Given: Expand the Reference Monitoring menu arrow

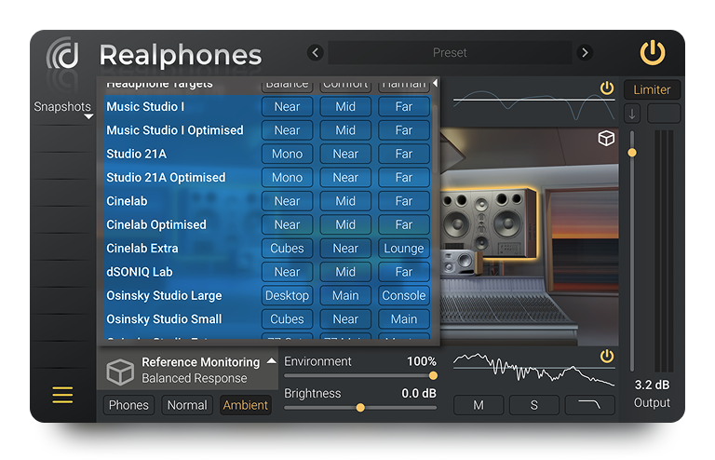Looking at the screenshot, I should (271, 360).
